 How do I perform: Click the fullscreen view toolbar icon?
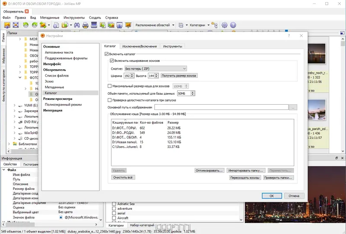pos(16,25)
